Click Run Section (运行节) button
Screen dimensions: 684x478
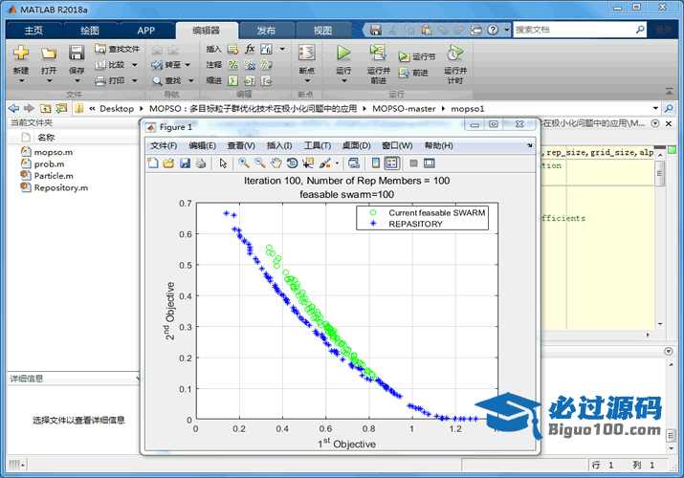[416, 56]
